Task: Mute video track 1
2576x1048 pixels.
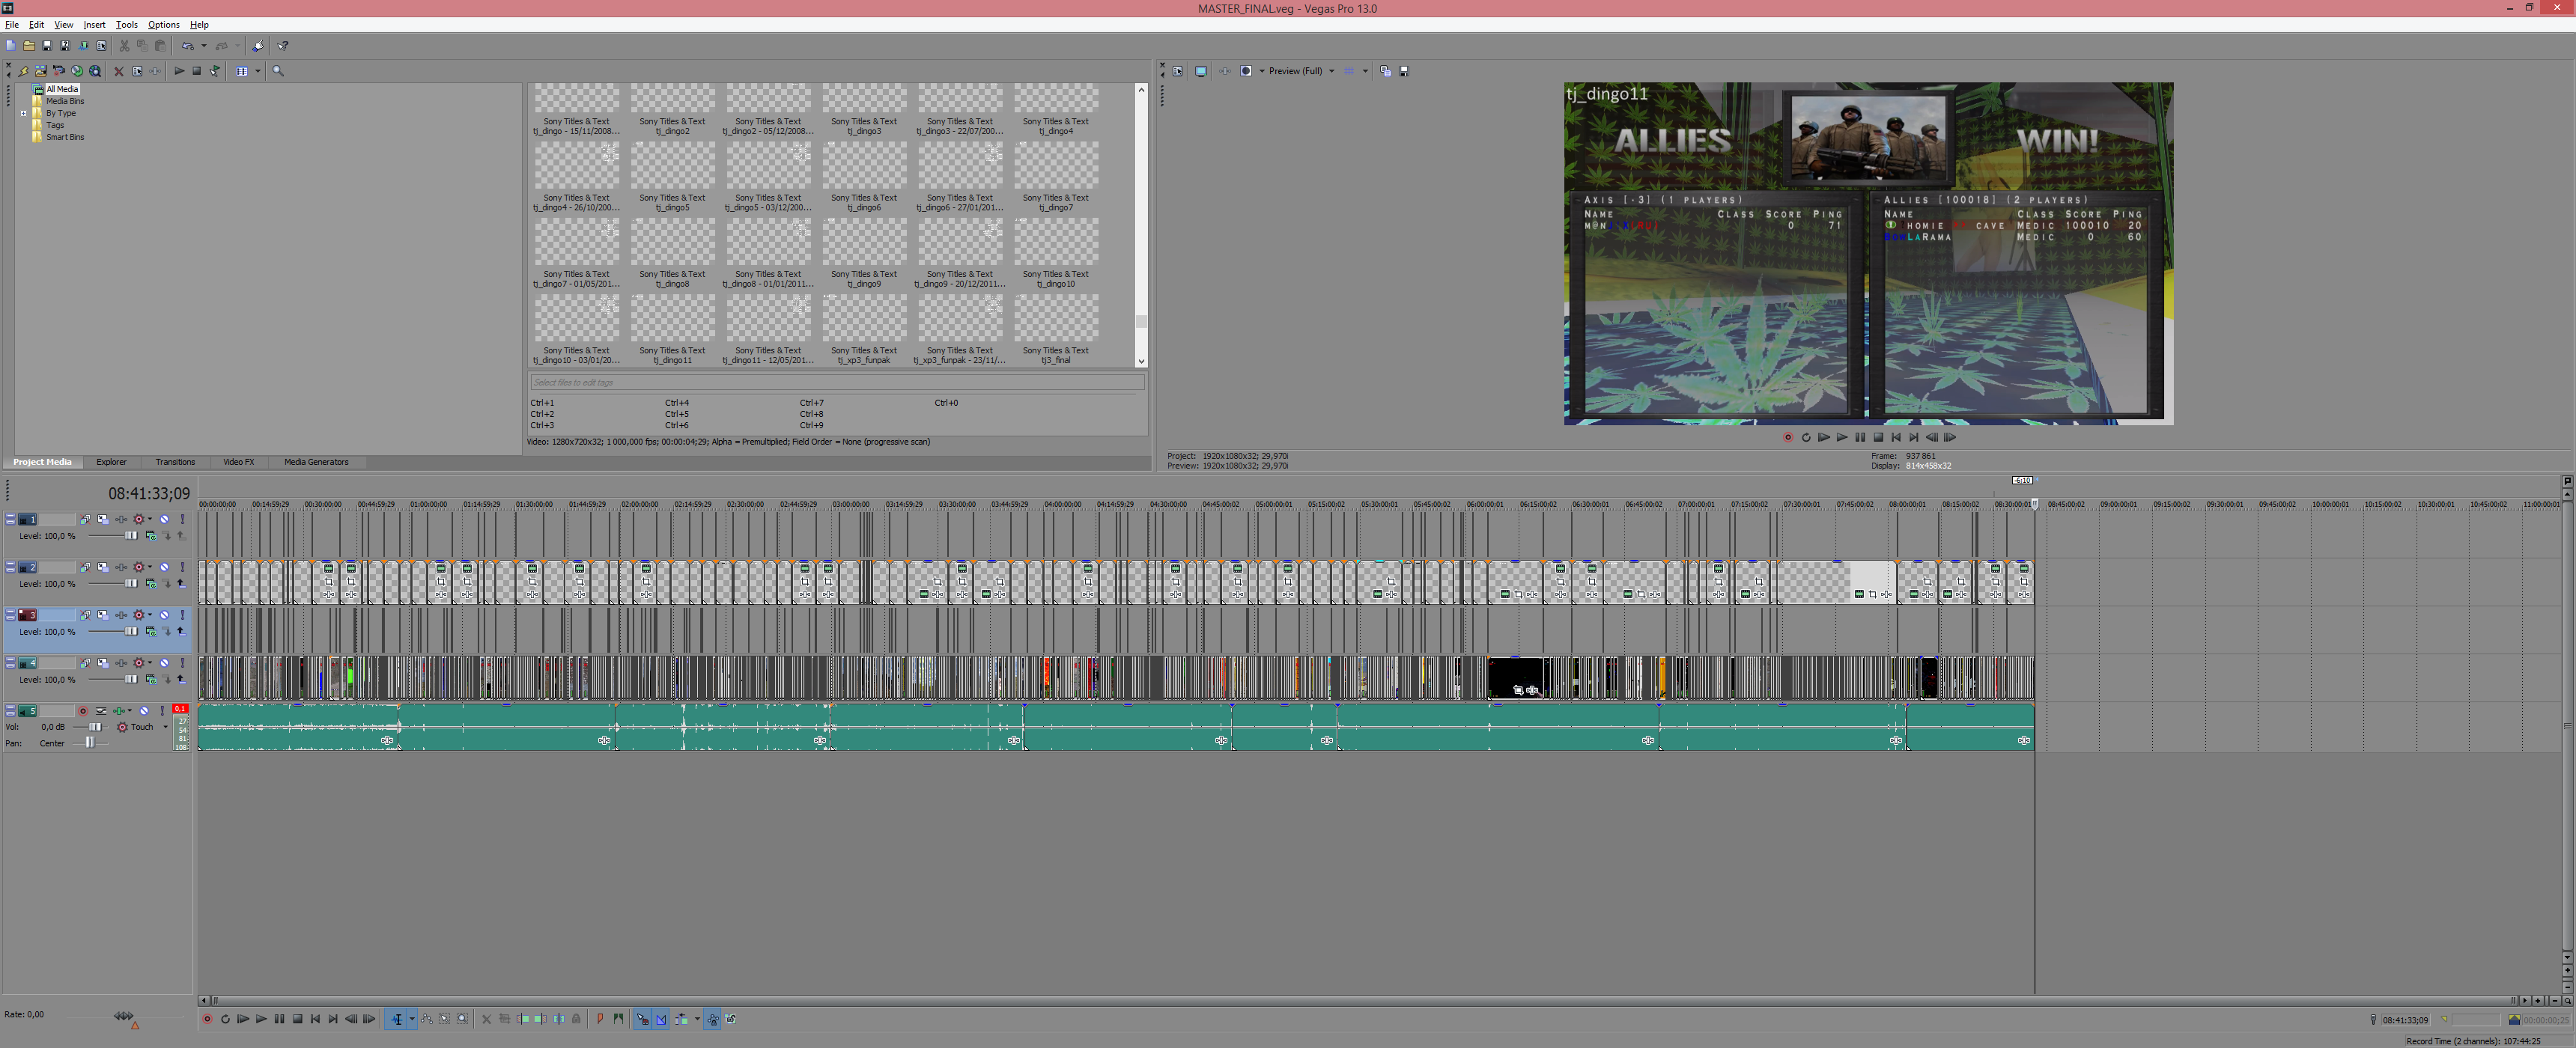Action: 165,519
